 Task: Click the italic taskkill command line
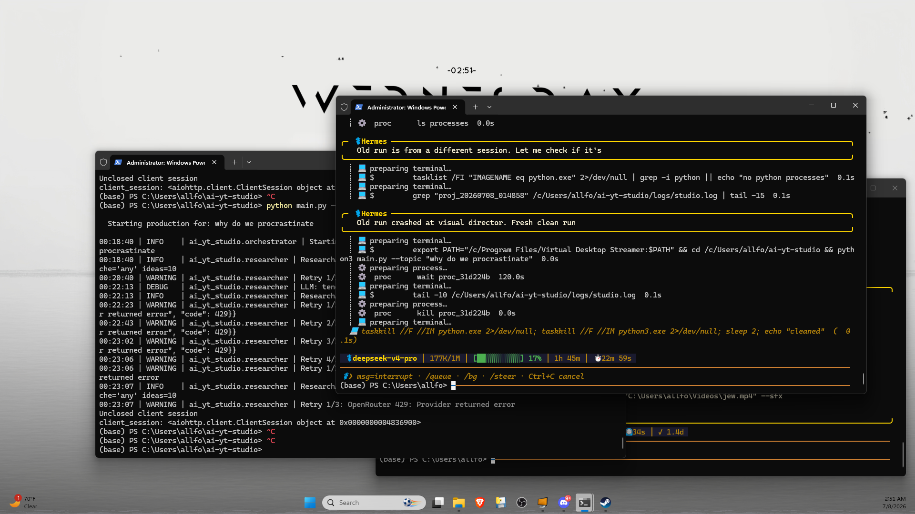point(596,336)
